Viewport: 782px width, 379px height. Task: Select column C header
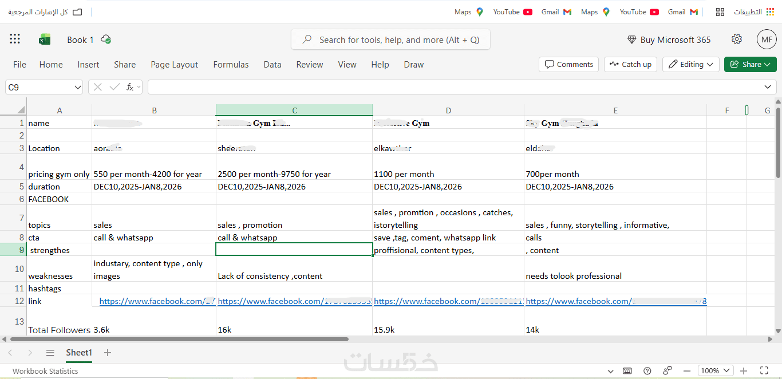(x=294, y=110)
